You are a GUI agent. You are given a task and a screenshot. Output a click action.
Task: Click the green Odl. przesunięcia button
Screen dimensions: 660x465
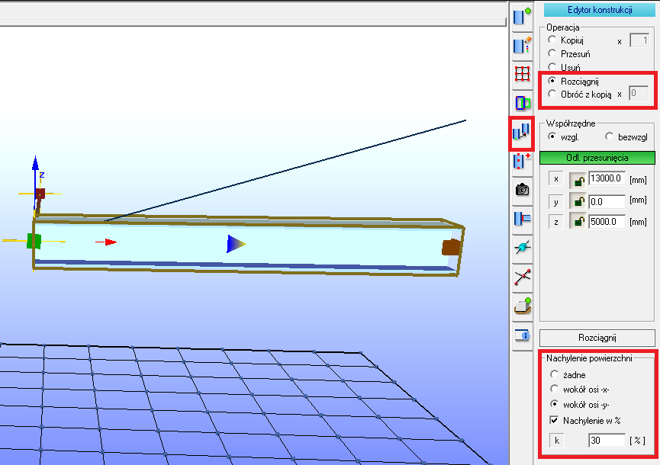pos(597,158)
